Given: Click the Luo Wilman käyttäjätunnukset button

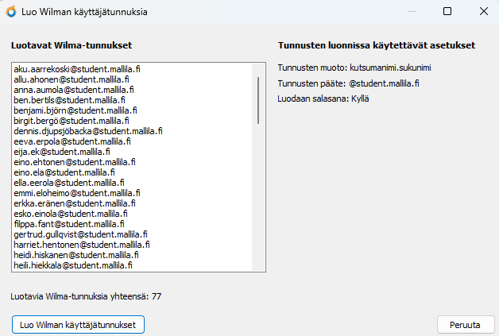Looking at the screenshot, I should (78, 325).
